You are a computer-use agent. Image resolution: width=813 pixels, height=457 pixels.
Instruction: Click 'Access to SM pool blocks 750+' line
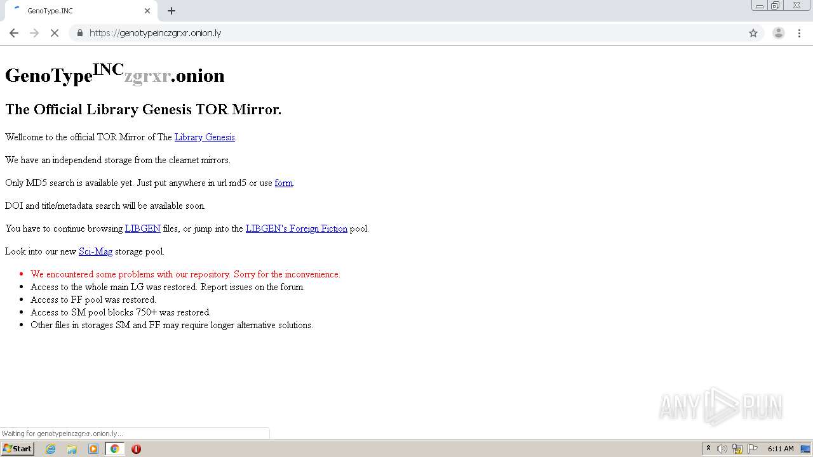121,312
